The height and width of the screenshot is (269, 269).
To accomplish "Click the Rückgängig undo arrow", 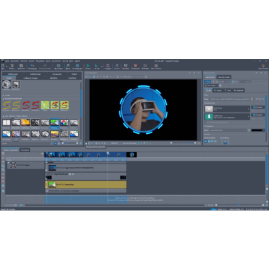I will tap(32, 66).
